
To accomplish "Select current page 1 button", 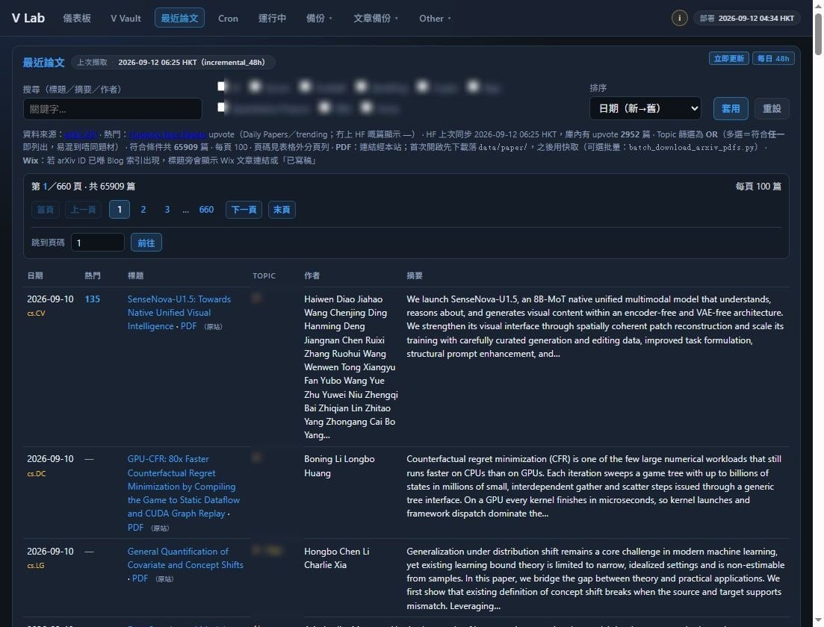I will pyautogui.click(x=120, y=210).
